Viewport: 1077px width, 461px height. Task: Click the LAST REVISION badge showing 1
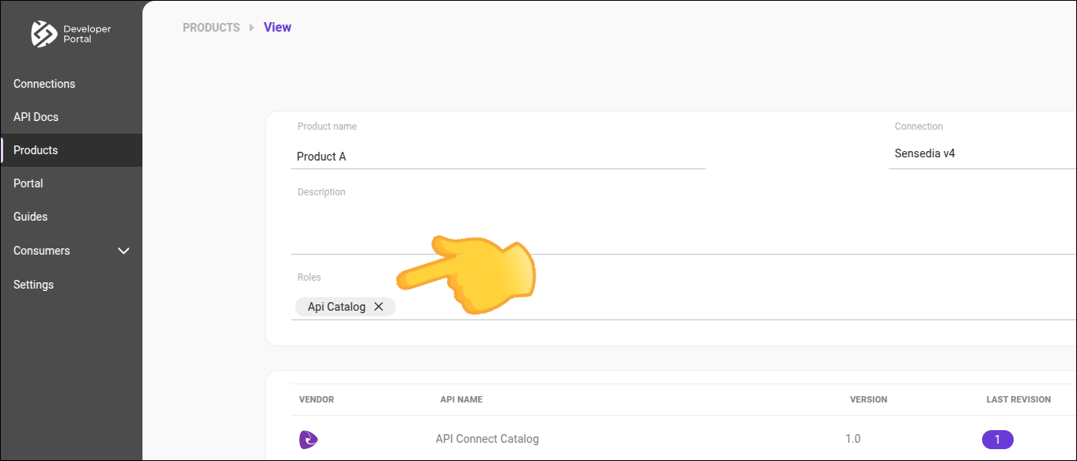(x=997, y=439)
